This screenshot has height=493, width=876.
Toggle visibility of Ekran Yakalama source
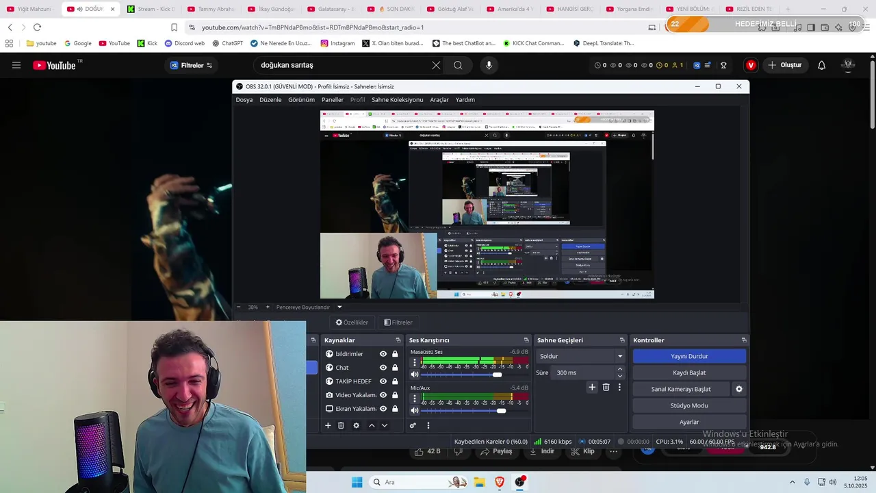click(383, 409)
